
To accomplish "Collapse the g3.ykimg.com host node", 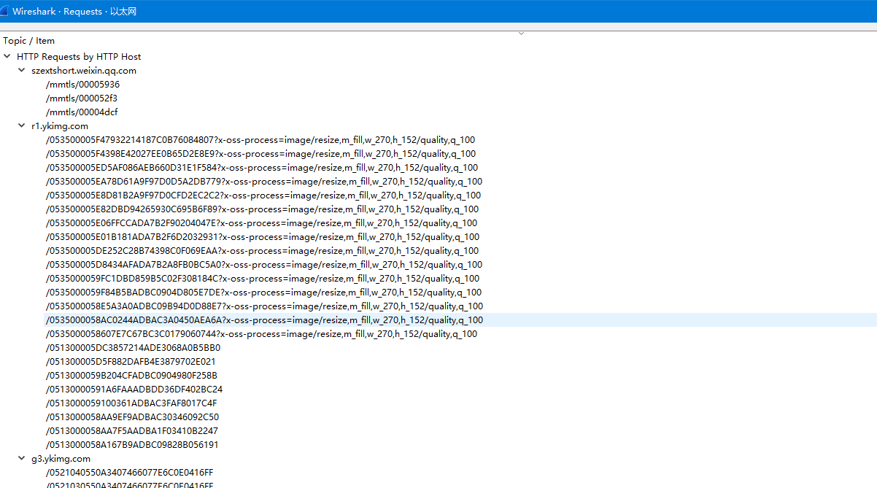I will (22, 459).
